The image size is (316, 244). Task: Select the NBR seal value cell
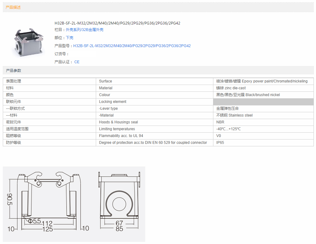(220, 122)
